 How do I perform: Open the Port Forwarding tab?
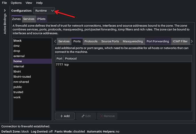[x=158, y=41]
